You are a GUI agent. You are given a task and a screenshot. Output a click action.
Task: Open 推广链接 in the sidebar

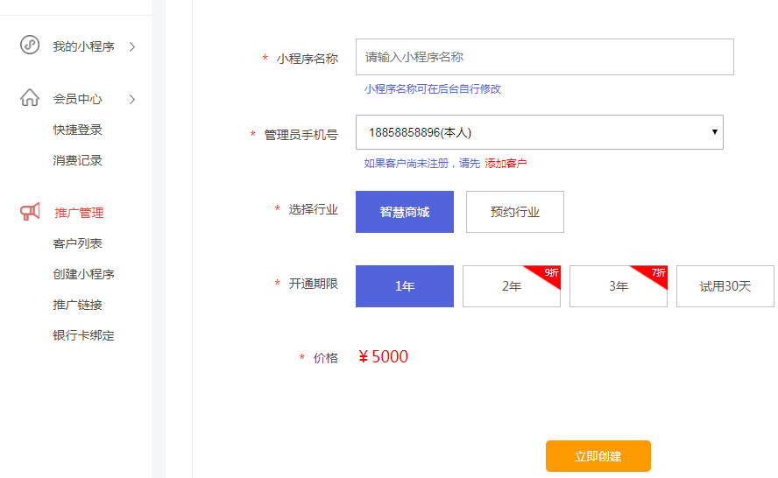pyautogui.click(x=78, y=305)
